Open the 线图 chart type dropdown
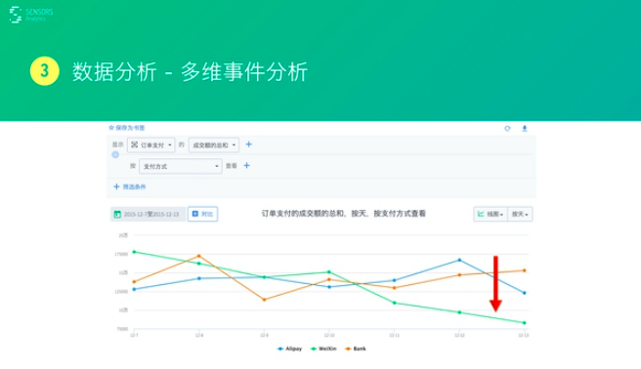Screen dimensions: 641x369 click(x=491, y=214)
